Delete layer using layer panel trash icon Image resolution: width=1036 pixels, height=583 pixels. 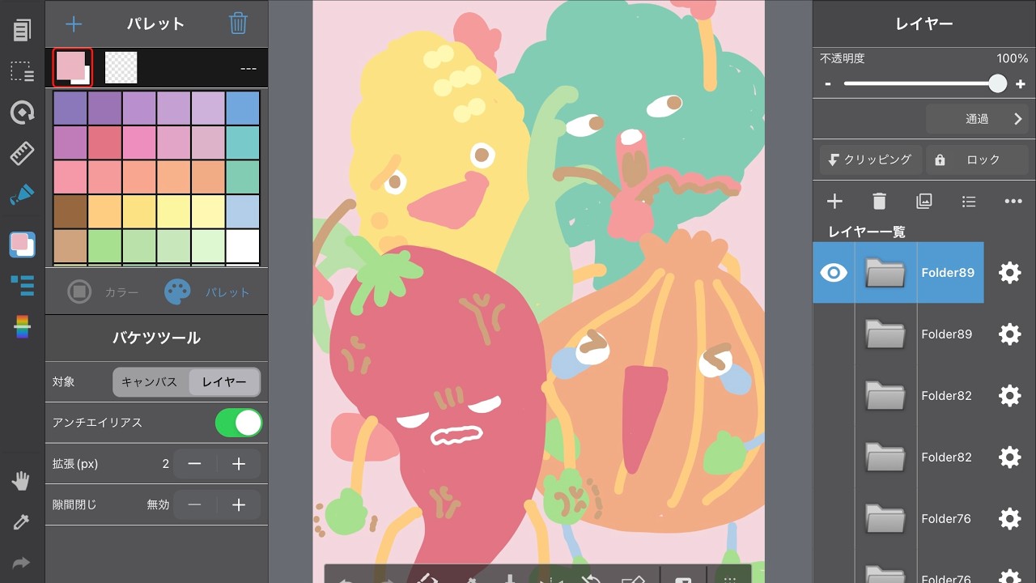(879, 201)
